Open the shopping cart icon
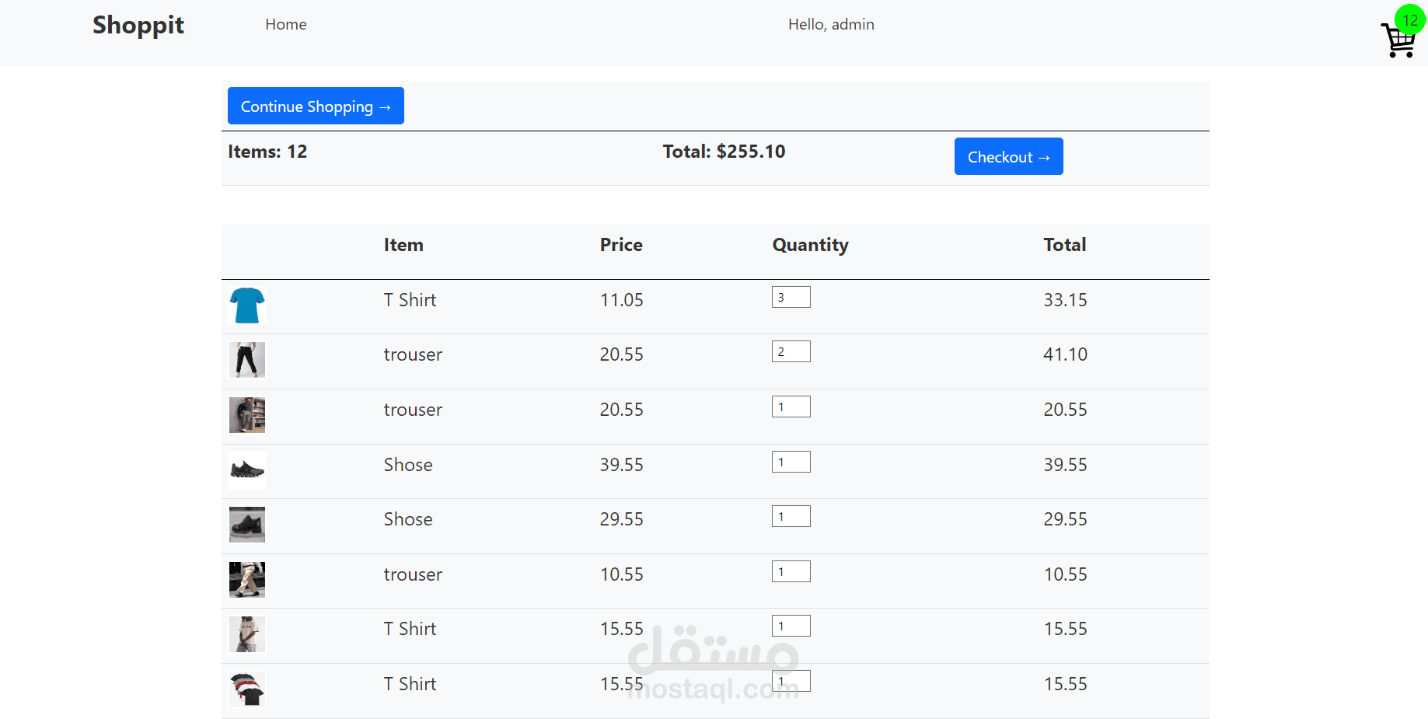This screenshot has width=1428, height=719. click(x=1398, y=40)
